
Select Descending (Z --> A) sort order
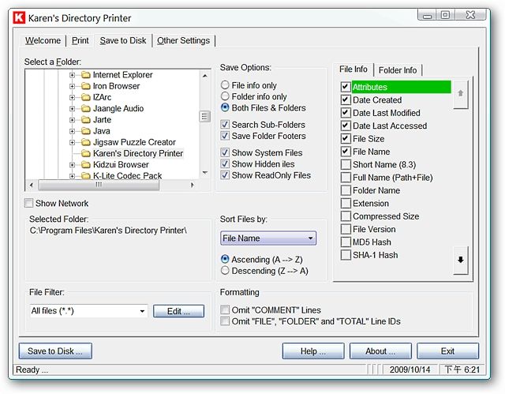click(225, 271)
